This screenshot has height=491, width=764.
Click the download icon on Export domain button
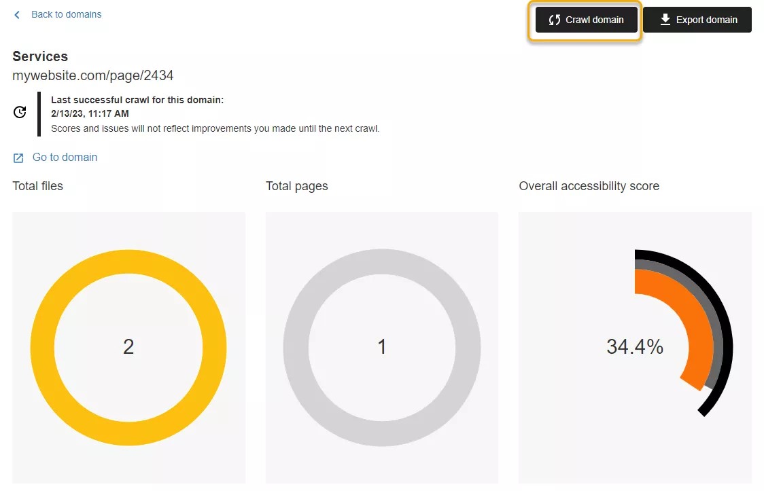pyautogui.click(x=665, y=20)
